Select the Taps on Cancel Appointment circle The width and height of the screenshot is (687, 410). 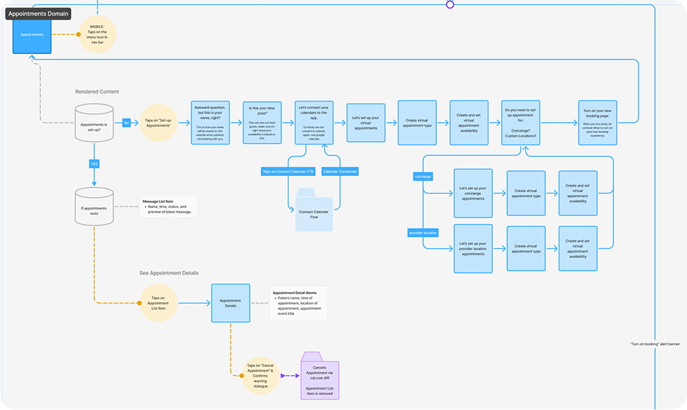pyautogui.click(x=260, y=375)
